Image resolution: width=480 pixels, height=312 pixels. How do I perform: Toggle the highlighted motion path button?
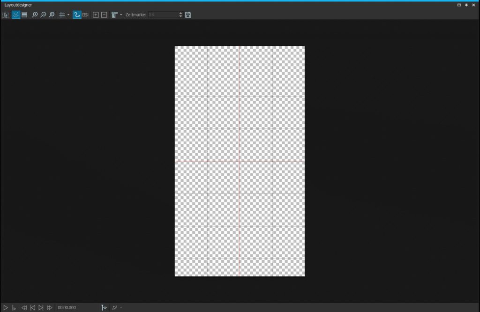[77, 15]
